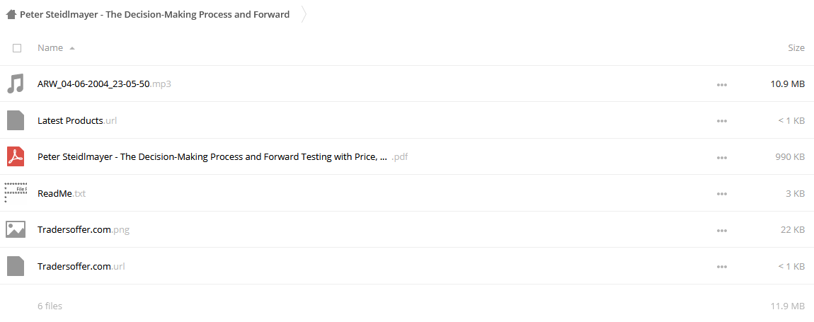Toggle the select-all checkbox
The image size is (814, 322).
[x=17, y=48]
